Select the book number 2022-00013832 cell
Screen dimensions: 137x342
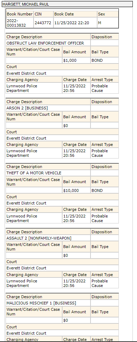[x=20, y=23]
